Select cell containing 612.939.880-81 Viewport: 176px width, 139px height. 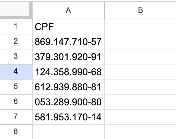click(x=68, y=87)
